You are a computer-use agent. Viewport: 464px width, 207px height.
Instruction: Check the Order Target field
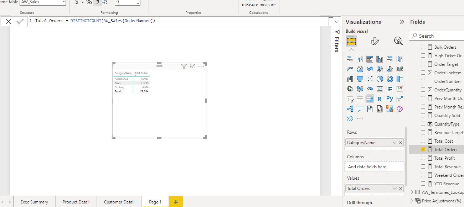pyautogui.click(x=423, y=64)
